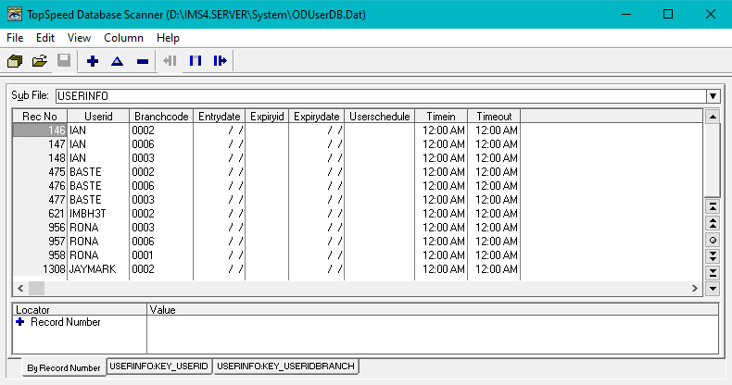Image resolution: width=732 pixels, height=385 pixels.
Task: Jump to last record with bottom-bar arrow
Action: point(713,272)
